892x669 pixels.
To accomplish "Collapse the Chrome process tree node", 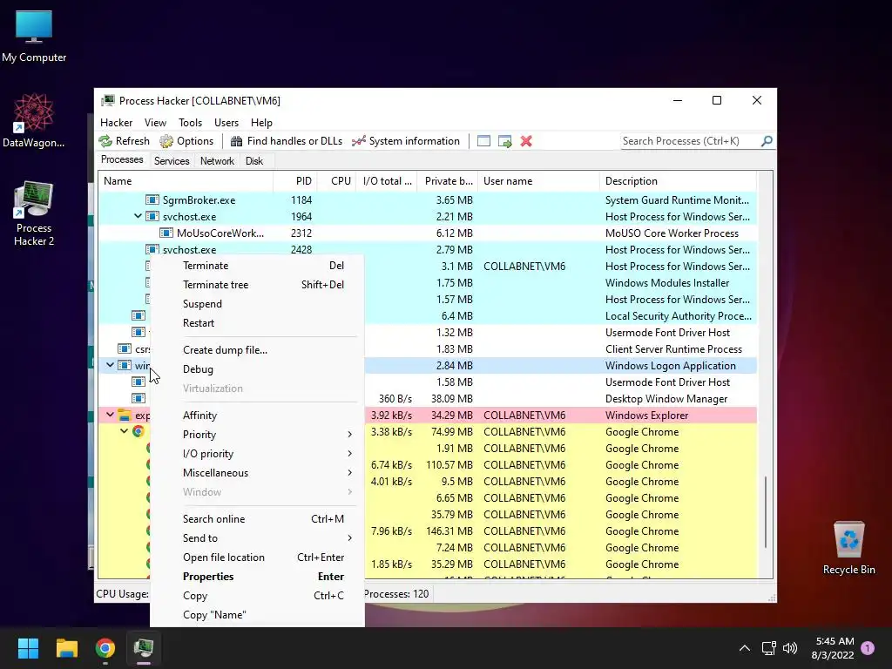I will [124, 431].
